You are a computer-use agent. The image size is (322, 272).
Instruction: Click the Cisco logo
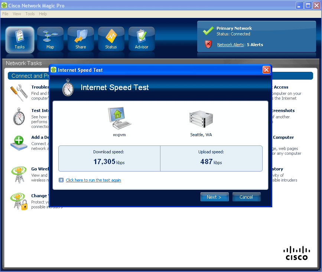(x=297, y=253)
